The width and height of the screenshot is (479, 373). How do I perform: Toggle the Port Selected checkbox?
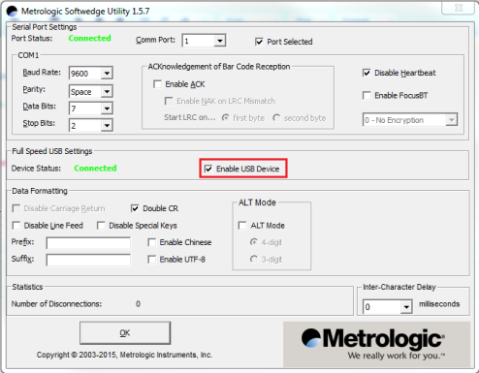point(259,42)
